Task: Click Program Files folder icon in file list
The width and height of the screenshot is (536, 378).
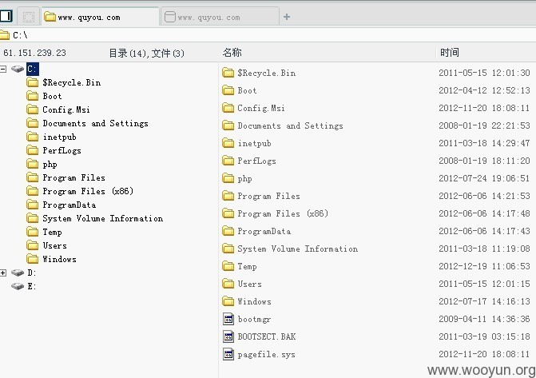Action: pyautogui.click(x=228, y=196)
